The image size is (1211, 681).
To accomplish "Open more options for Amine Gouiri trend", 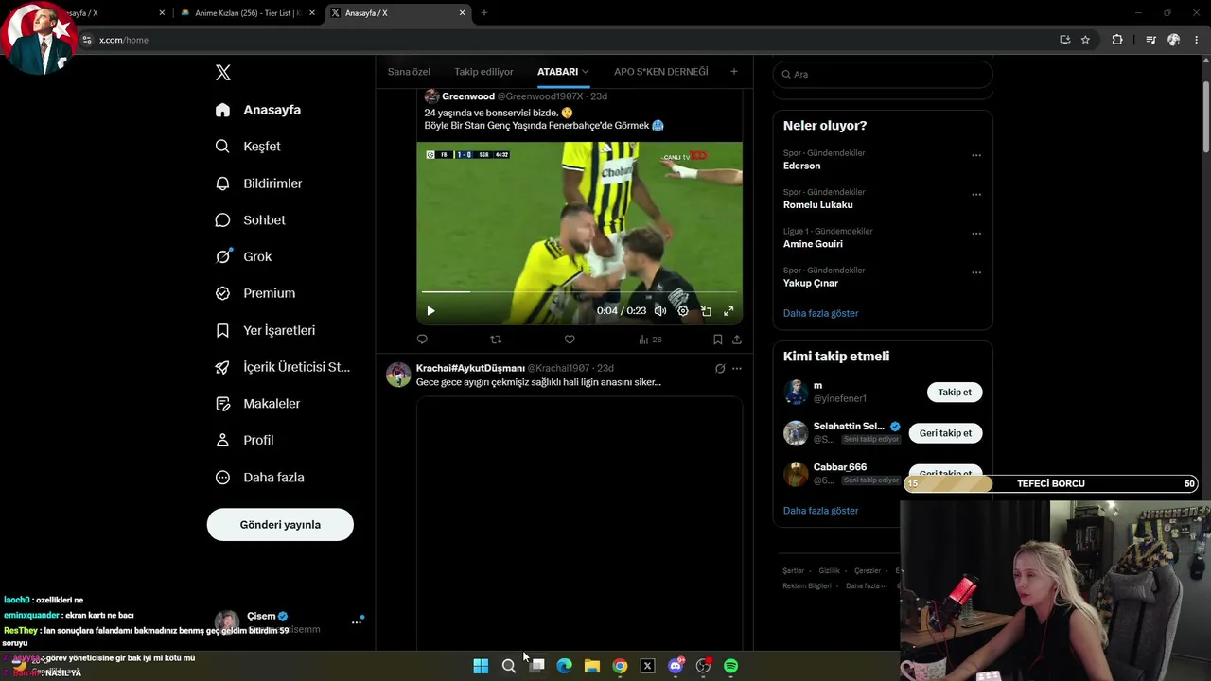I will pyautogui.click(x=976, y=234).
